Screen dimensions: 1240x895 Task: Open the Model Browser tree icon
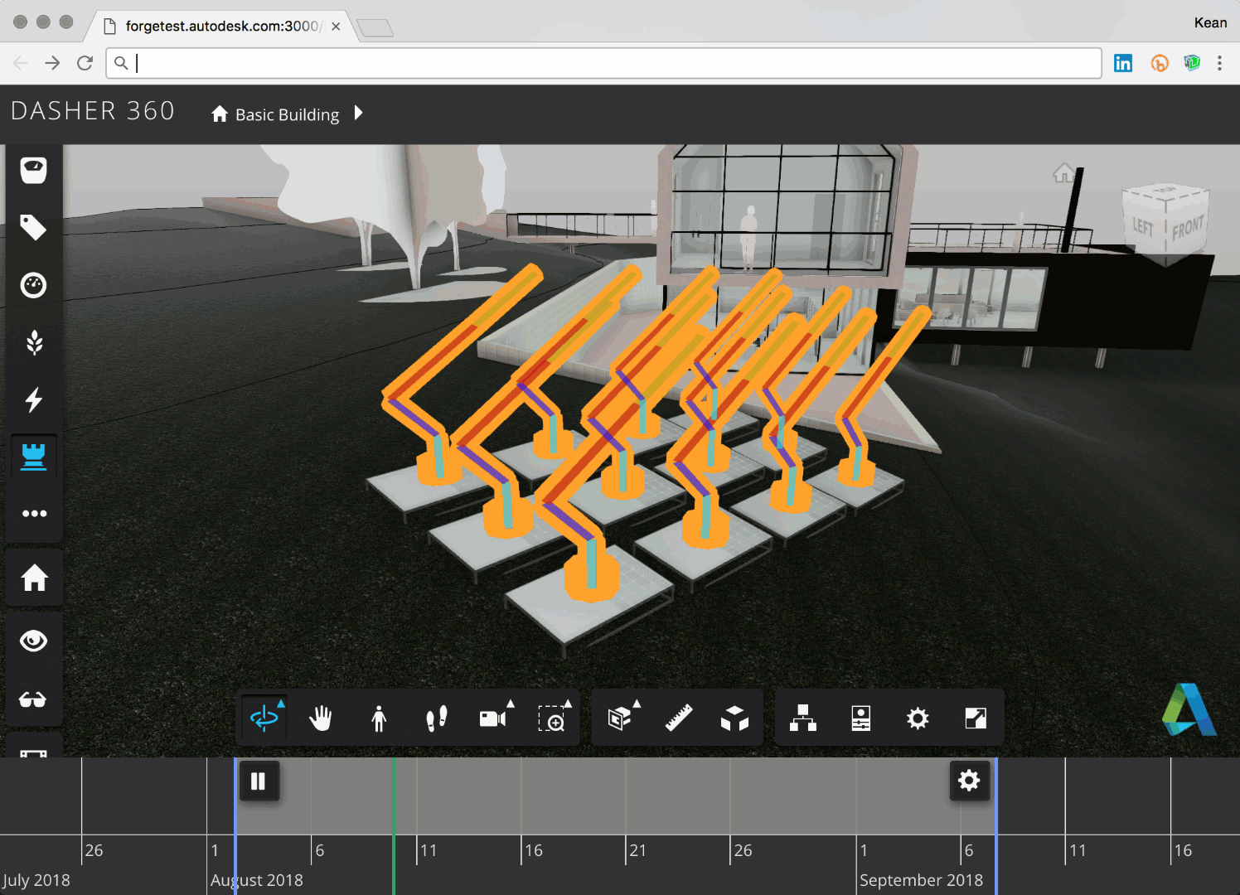pos(802,718)
